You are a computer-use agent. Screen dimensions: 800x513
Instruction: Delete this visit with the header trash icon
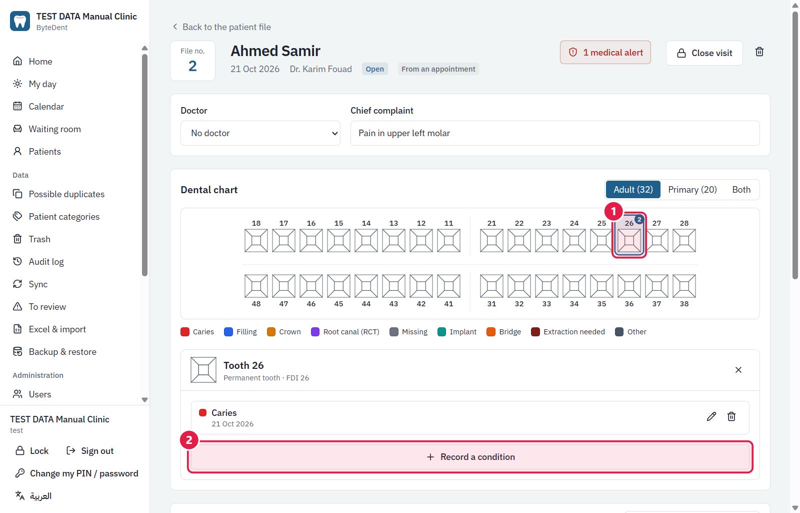point(759,52)
